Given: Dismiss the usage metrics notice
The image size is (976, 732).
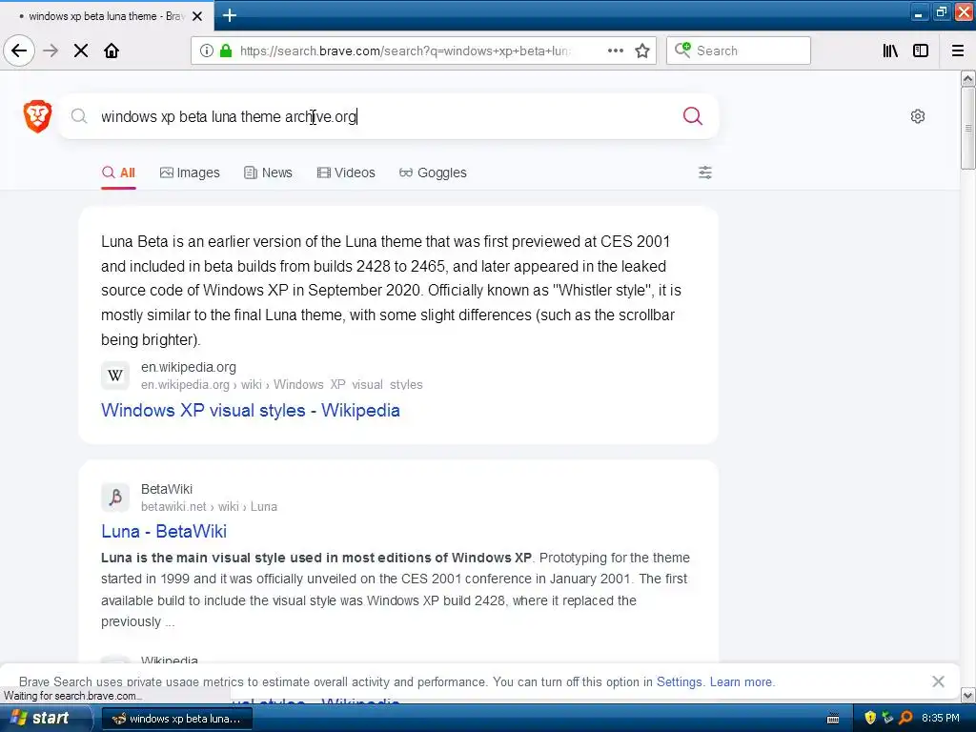Looking at the screenshot, I should point(938,681).
